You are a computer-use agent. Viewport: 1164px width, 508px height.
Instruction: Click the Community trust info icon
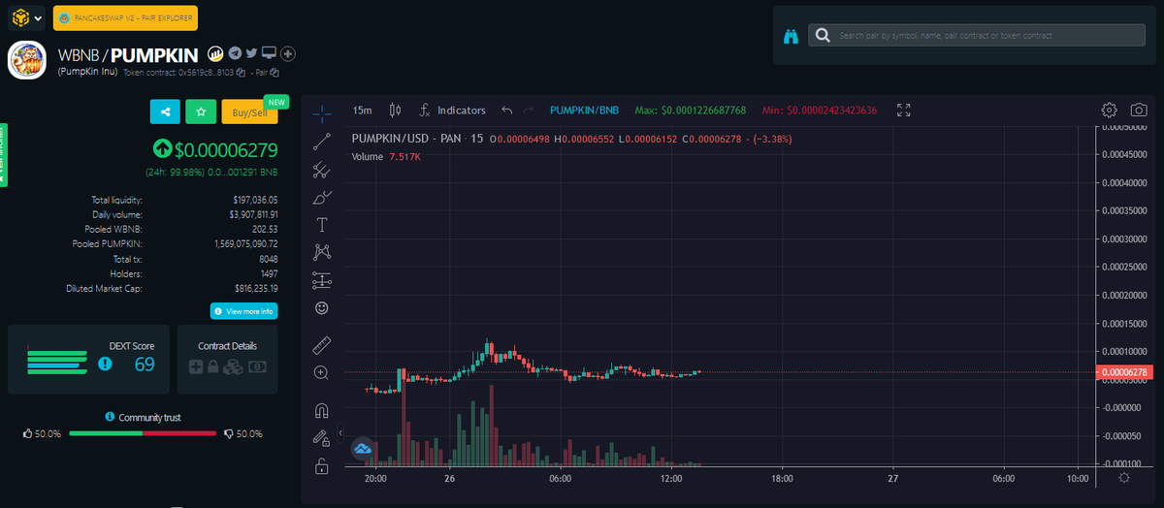[110, 417]
